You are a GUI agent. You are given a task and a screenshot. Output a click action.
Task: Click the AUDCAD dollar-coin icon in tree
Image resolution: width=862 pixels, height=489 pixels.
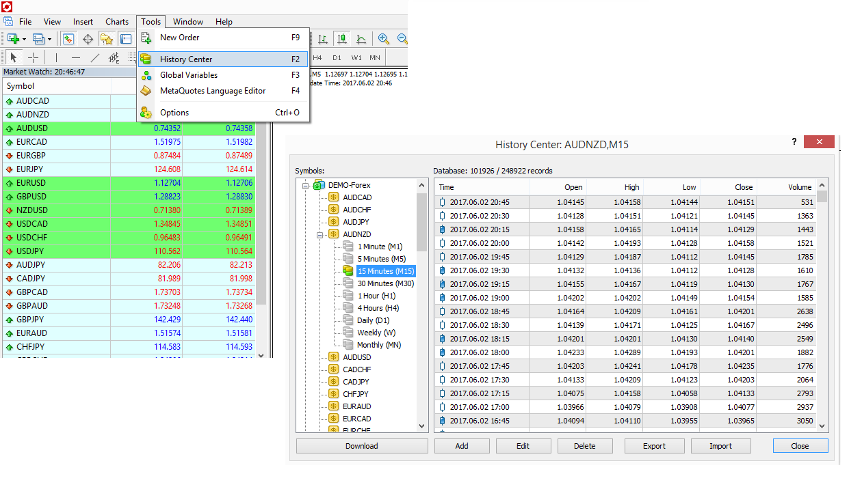click(x=334, y=197)
